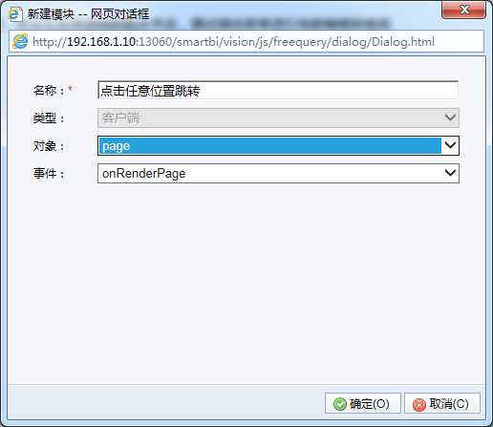This screenshot has width=493, height=427.
Task: Close the 新建模块 dialog window
Action: click(x=464, y=10)
